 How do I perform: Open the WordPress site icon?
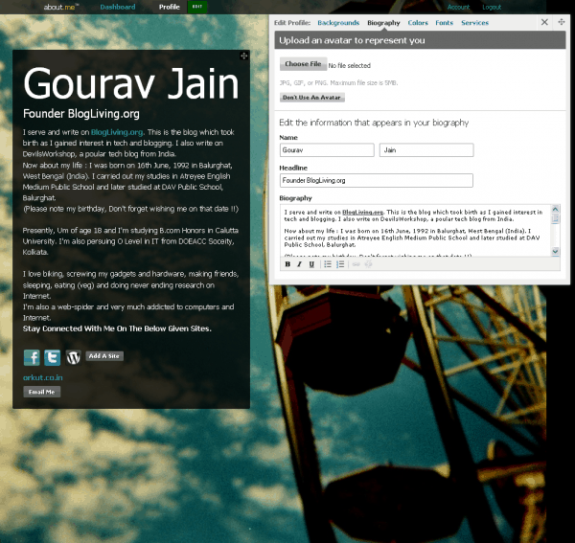point(73,357)
